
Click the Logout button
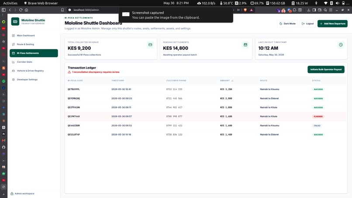point(307,24)
